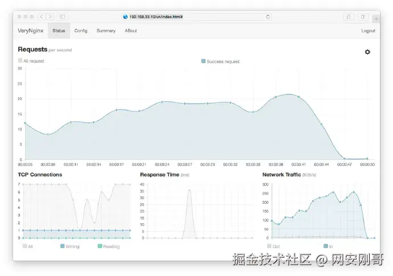This screenshot has width=393, height=276.
Task: Click the 00:00:05 x-axis label
Action: point(25,164)
